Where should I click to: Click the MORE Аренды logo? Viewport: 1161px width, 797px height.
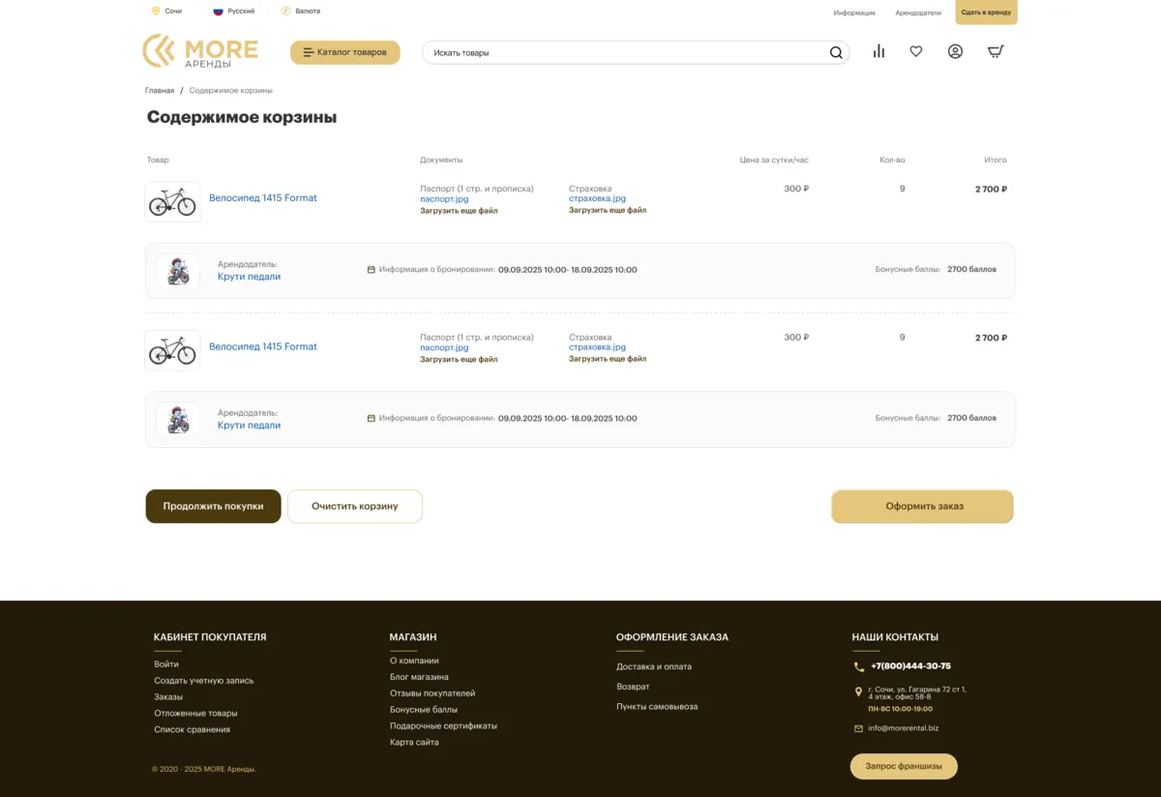tap(200, 51)
